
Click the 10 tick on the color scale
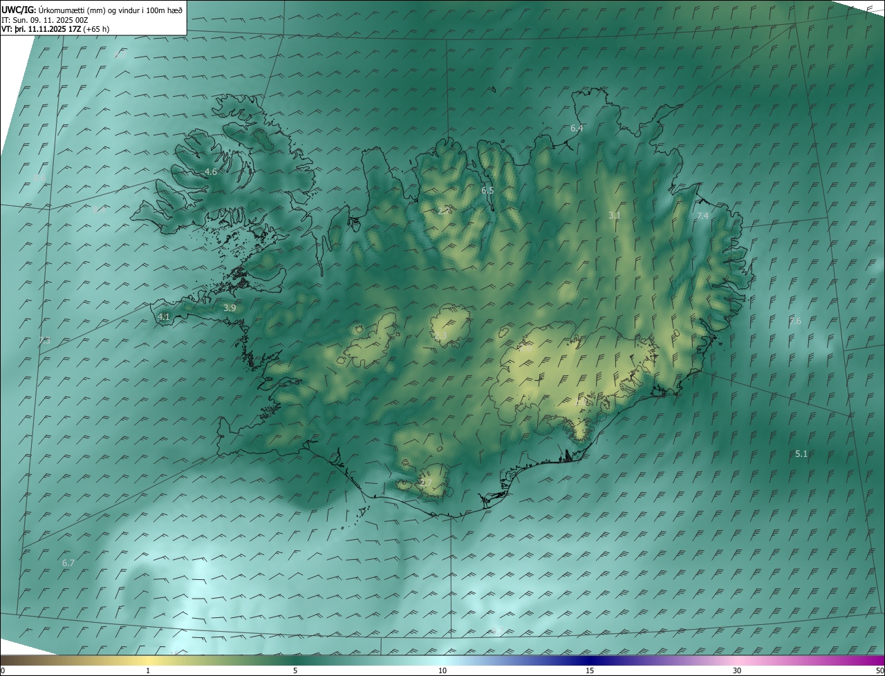(442, 670)
